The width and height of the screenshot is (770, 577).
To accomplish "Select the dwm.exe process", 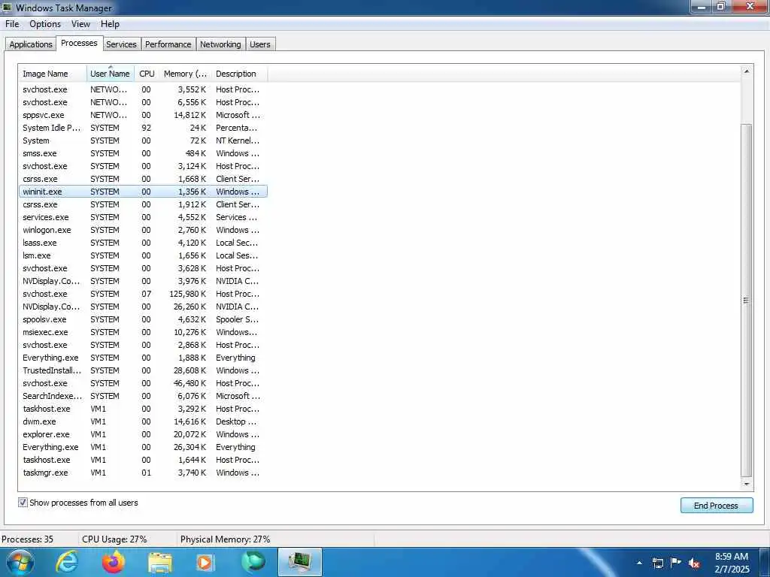I will [x=143, y=421].
